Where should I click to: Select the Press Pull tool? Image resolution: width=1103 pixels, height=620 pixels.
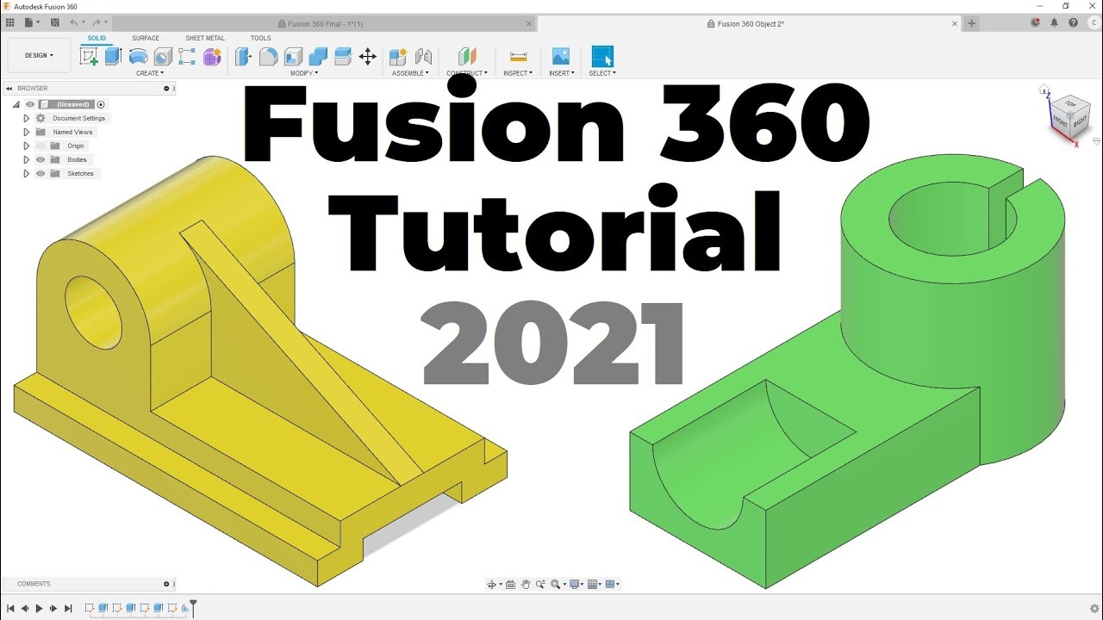[x=243, y=57]
